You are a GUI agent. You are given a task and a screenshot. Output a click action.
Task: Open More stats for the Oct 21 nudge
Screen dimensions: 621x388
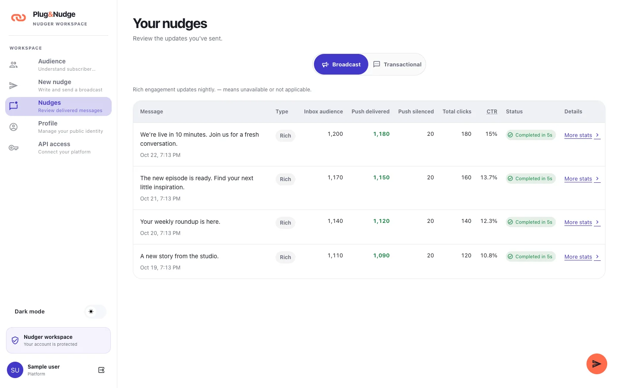tap(582, 178)
